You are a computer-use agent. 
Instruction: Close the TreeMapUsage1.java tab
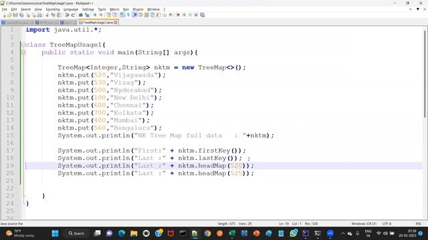click(x=116, y=22)
